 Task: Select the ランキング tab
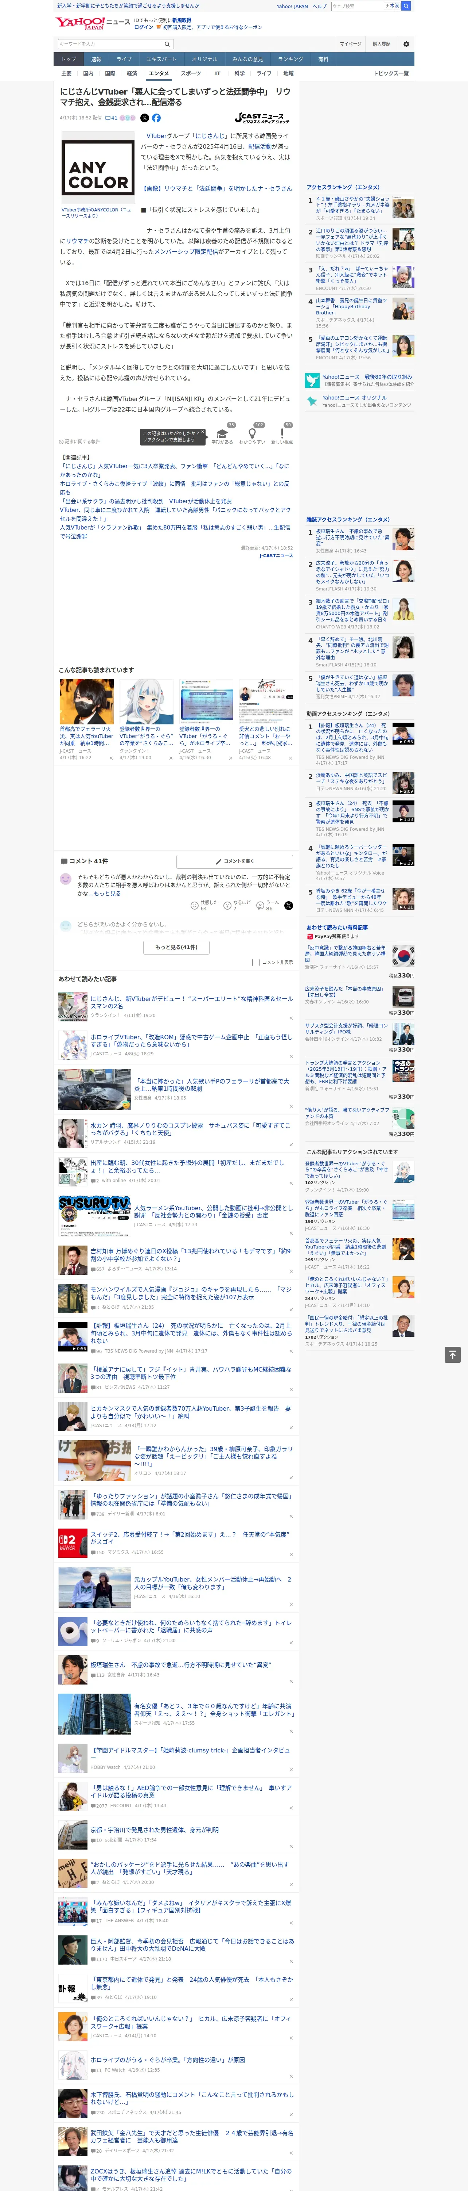pos(290,60)
